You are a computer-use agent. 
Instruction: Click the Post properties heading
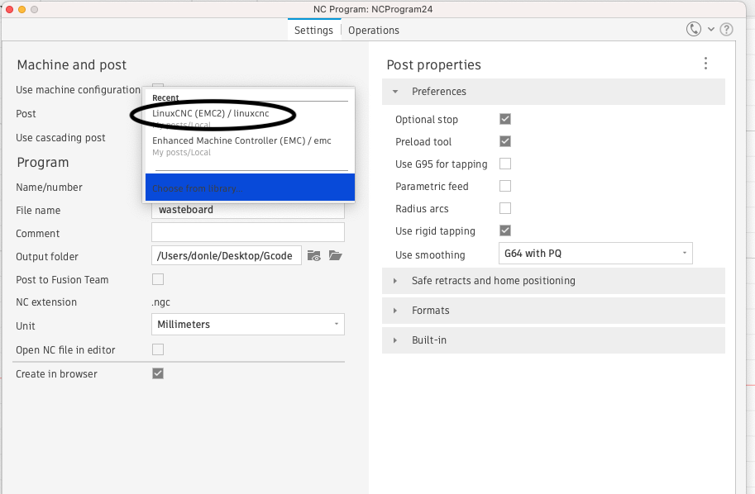(x=434, y=65)
